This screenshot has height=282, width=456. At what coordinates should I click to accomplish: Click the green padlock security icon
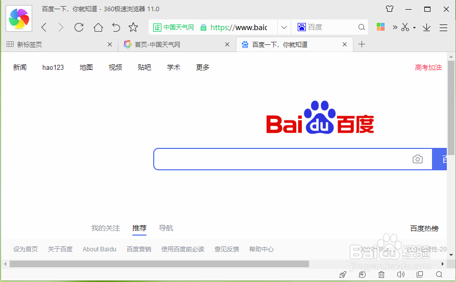[x=204, y=28]
